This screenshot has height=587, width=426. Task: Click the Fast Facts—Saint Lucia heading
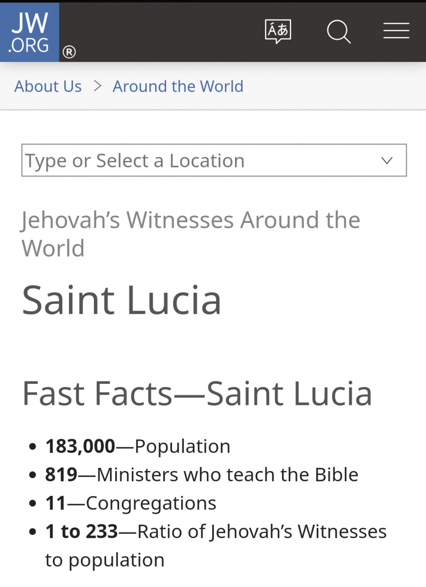click(x=197, y=393)
